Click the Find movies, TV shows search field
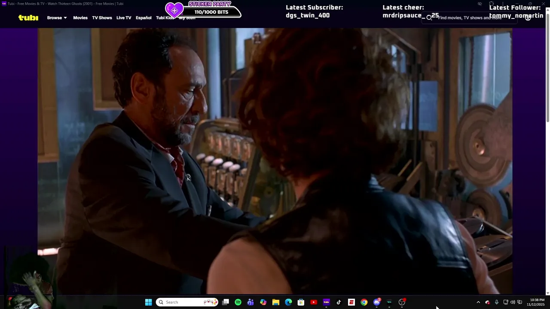This screenshot has height=309, width=550. tap(470, 18)
